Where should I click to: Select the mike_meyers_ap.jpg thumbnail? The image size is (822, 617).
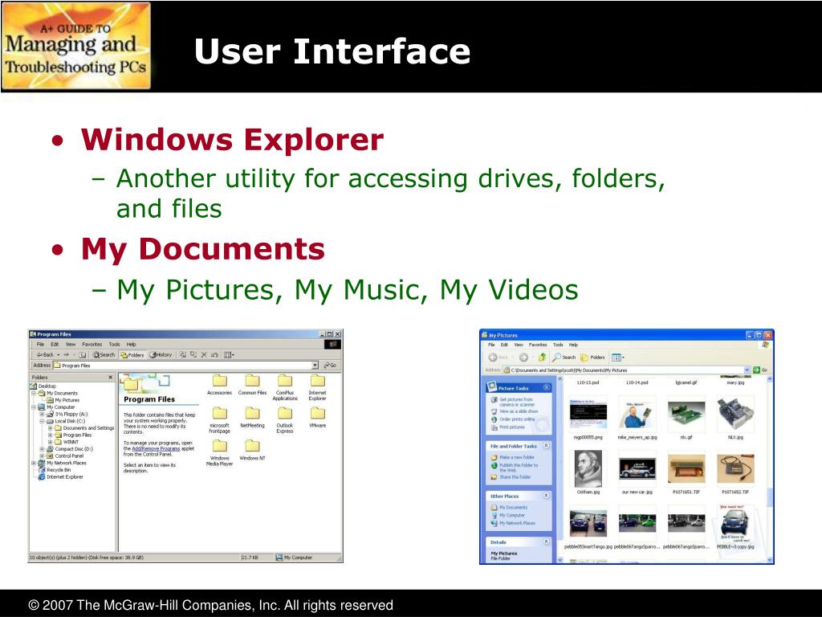637,414
